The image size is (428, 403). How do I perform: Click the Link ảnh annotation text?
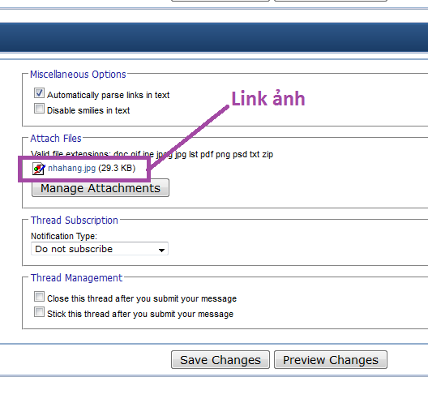click(268, 98)
